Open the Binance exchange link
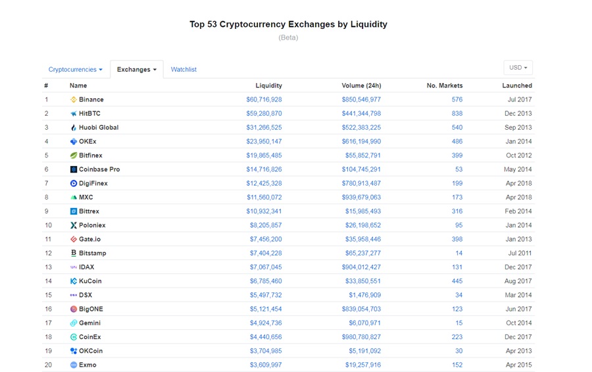 [91, 99]
